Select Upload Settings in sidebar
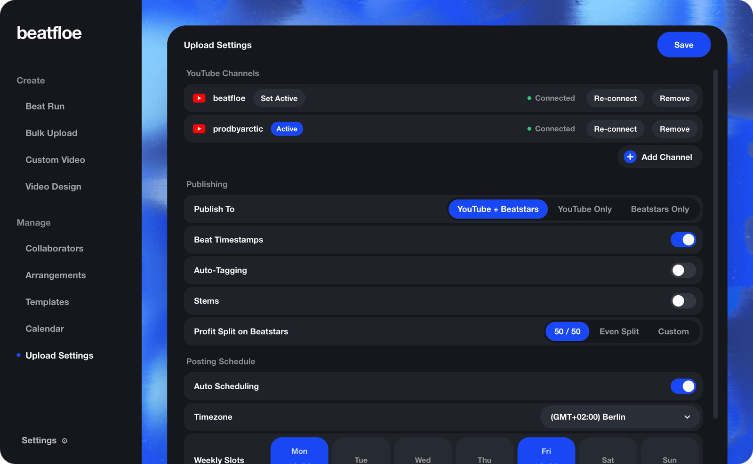The height and width of the screenshot is (464, 753). tap(59, 355)
